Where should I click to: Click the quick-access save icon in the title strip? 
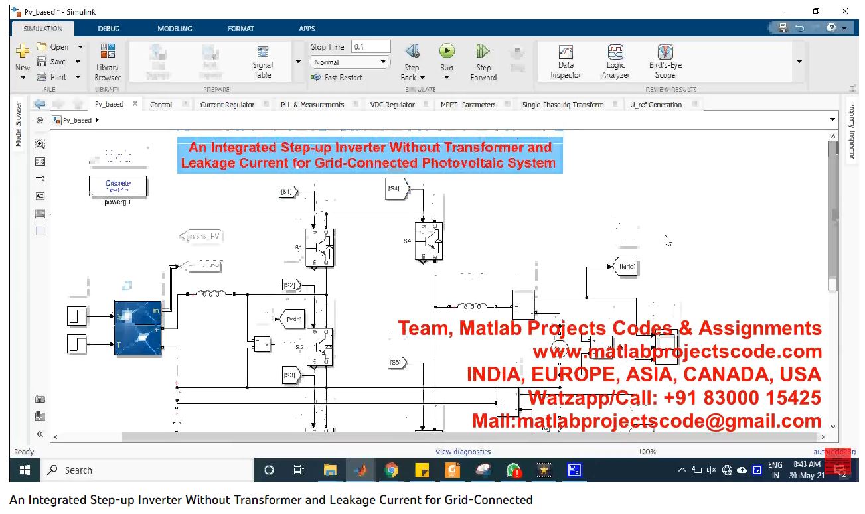(783, 28)
